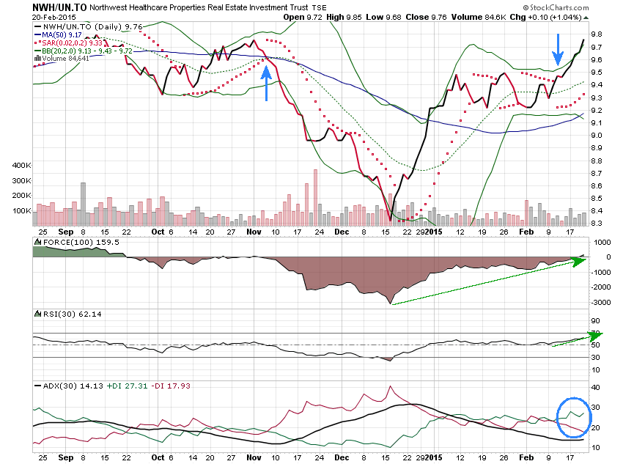Viewport: 623px width, 464px height.
Task: Click the 90 label on RSI axis
Action: click(x=595, y=321)
